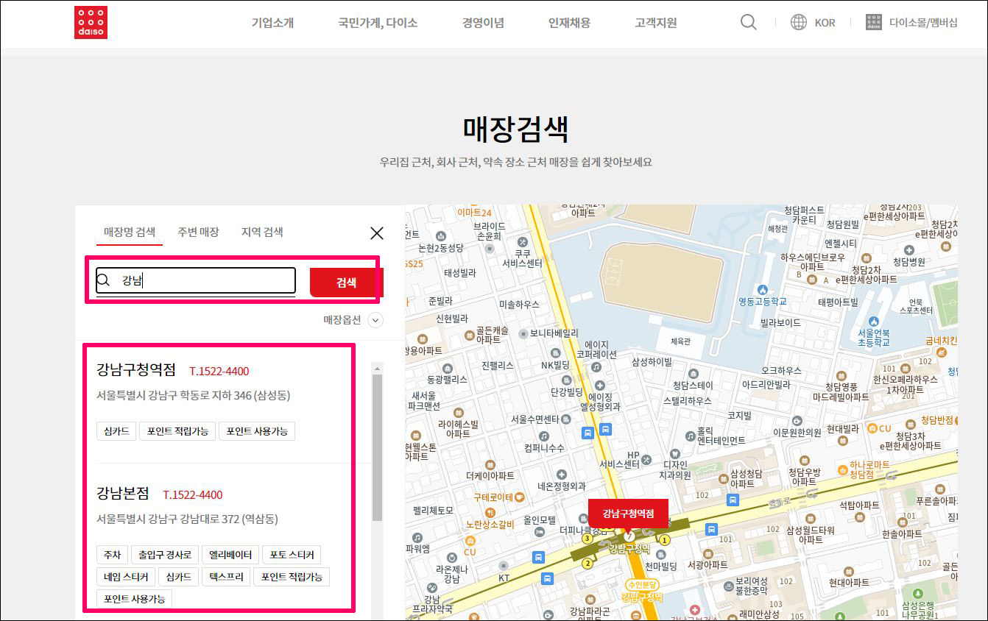Click the results list scrollbar thumb
Screen dimensions: 988x621
pyautogui.click(x=378, y=447)
